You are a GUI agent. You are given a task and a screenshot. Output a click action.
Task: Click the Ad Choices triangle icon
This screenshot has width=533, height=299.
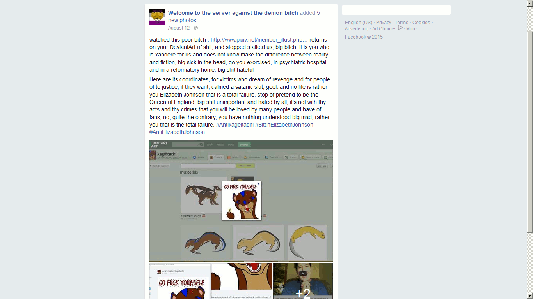pos(400,28)
